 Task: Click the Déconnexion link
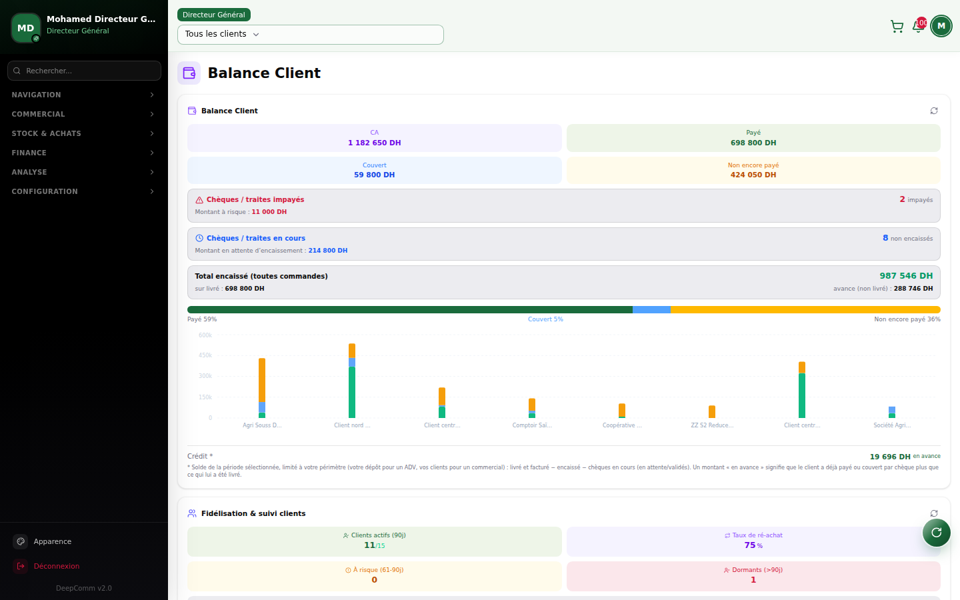84,566
